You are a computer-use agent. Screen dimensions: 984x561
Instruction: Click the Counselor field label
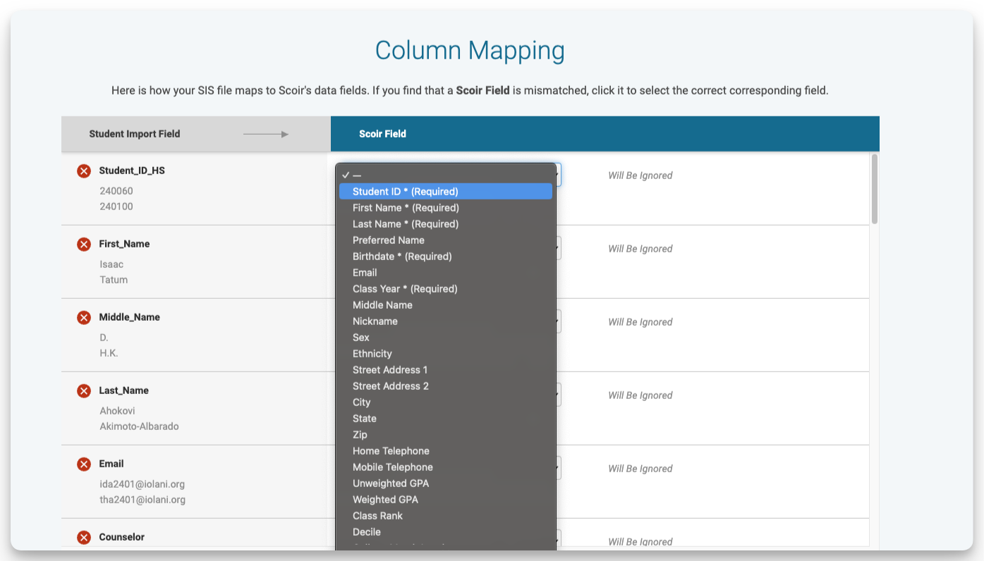tap(121, 537)
